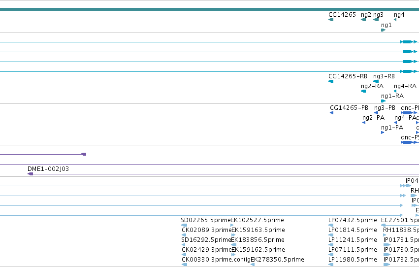Open the ng2-PA protein label

tap(373, 118)
